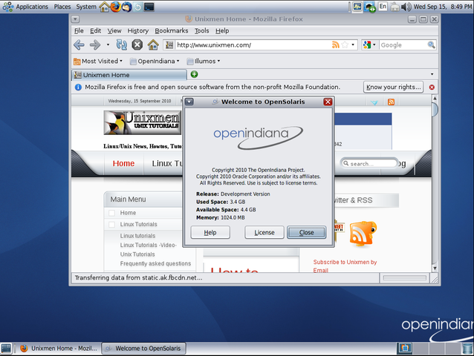Viewport: 474px width, 356px height.
Task: Click the large orange RSS feed graphic
Action: [363, 234]
